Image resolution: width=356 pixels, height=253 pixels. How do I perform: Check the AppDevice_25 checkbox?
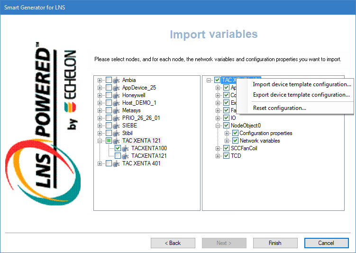click(x=109, y=88)
